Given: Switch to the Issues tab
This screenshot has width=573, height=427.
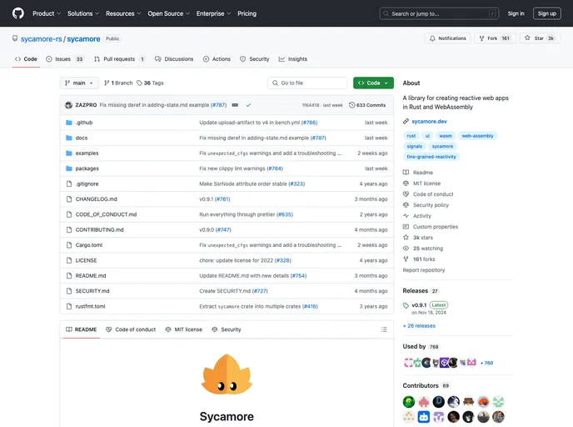Looking at the screenshot, I should 65,59.
